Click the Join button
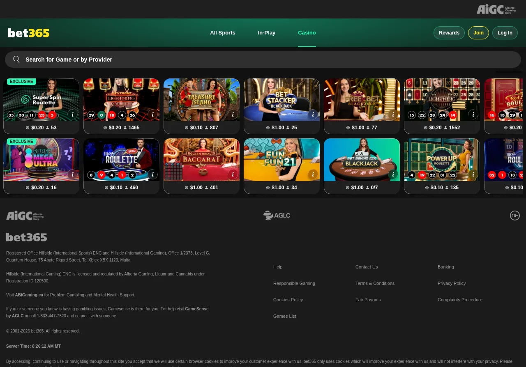This screenshot has width=526, height=367. pyautogui.click(x=478, y=33)
